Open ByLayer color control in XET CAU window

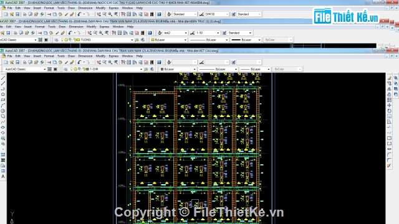coord(178,69)
